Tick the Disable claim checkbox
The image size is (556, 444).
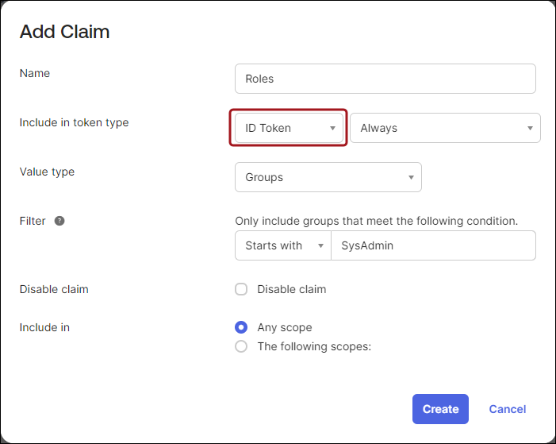tap(241, 289)
